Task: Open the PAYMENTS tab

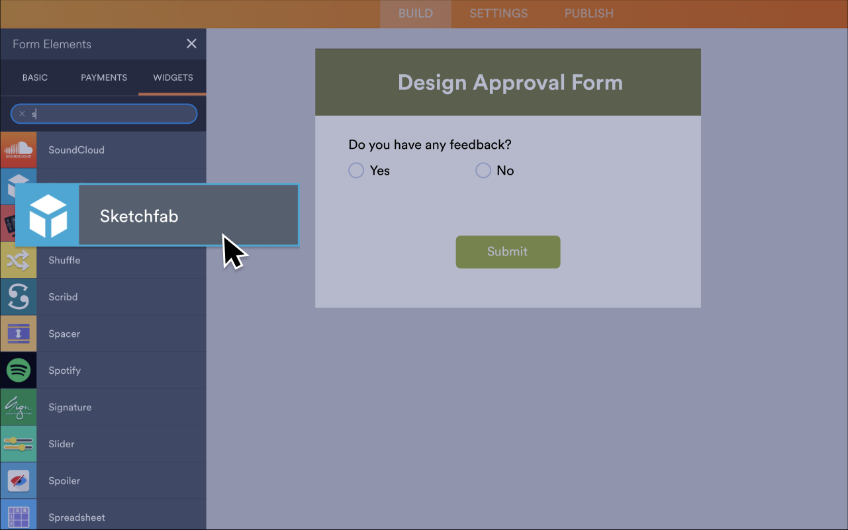Action: [103, 77]
